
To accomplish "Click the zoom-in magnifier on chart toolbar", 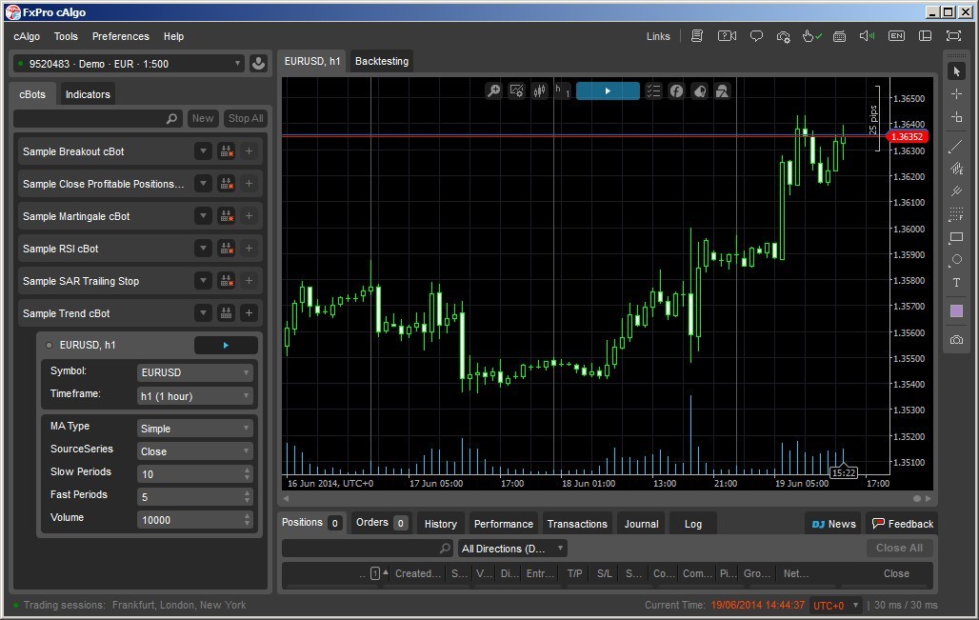I will pos(493,90).
